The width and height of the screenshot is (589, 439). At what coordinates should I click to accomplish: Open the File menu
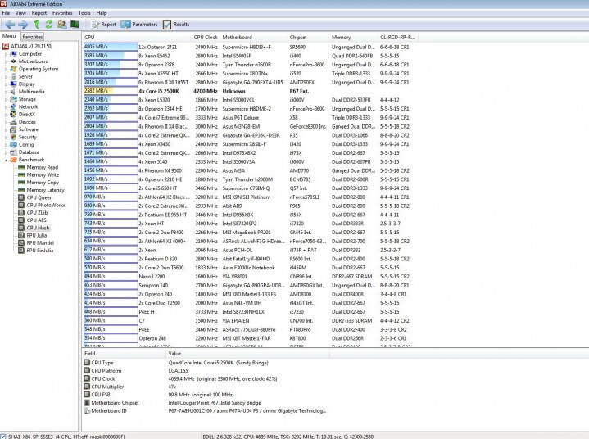pyautogui.click(x=6, y=13)
